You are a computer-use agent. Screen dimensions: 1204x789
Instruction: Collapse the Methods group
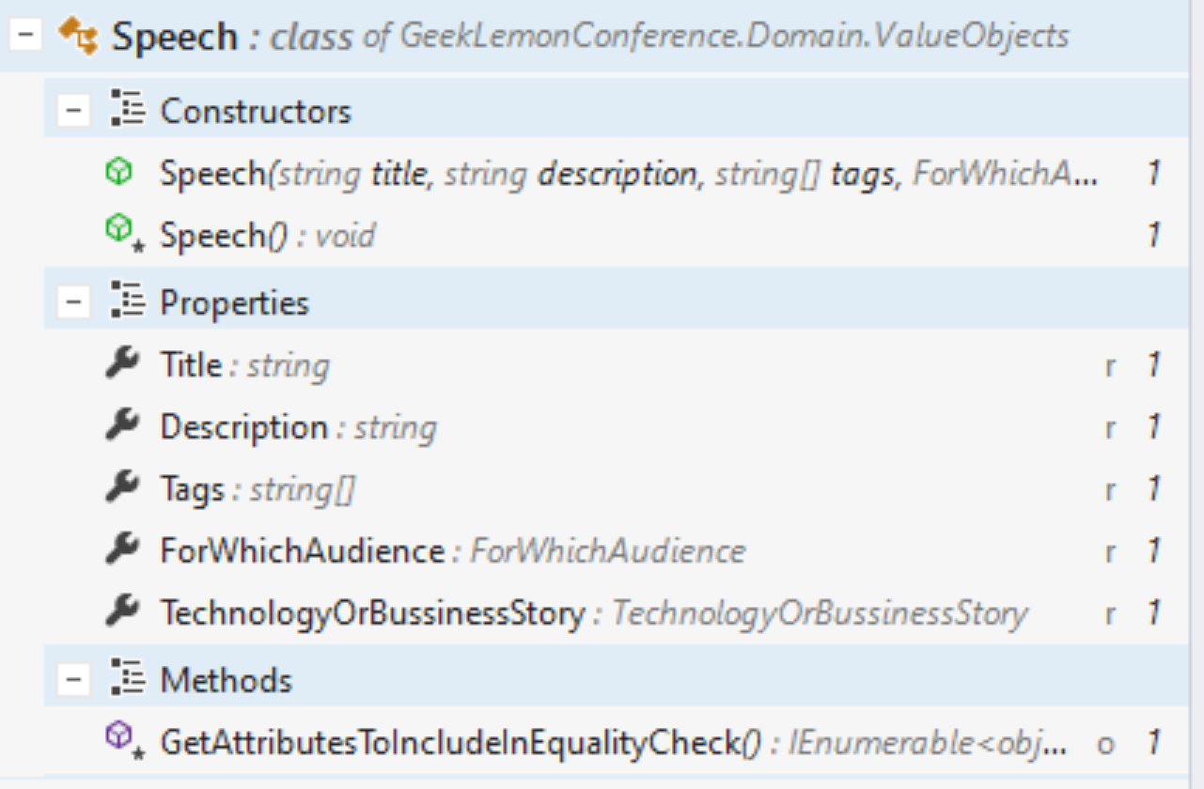72,679
